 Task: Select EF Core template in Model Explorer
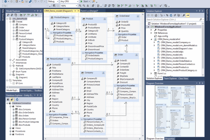(19, 83)
